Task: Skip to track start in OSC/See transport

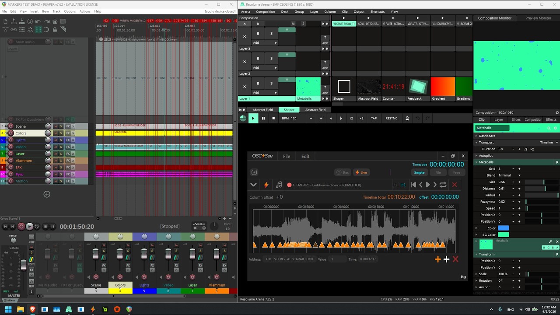Action: 413,185
